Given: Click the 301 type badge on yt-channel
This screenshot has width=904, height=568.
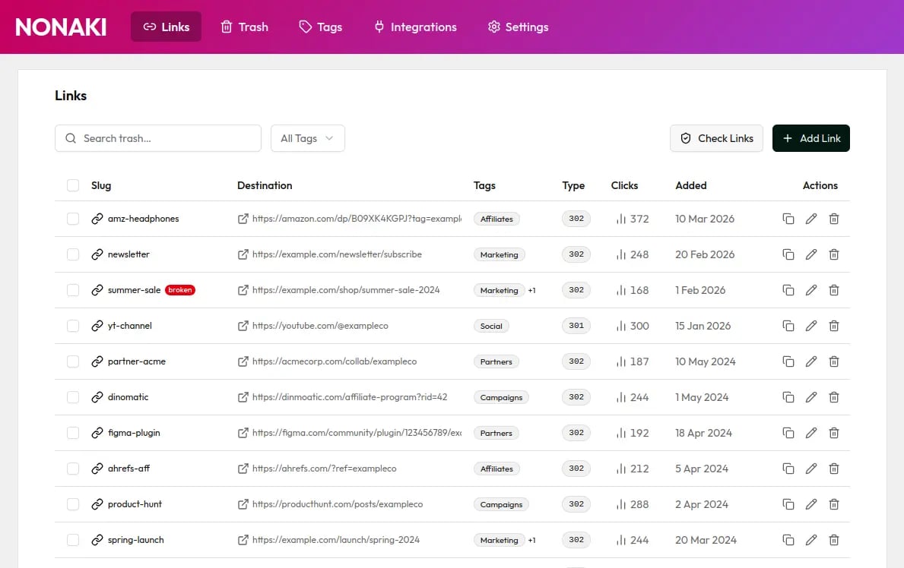Looking at the screenshot, I should click(x=576, y=326).
